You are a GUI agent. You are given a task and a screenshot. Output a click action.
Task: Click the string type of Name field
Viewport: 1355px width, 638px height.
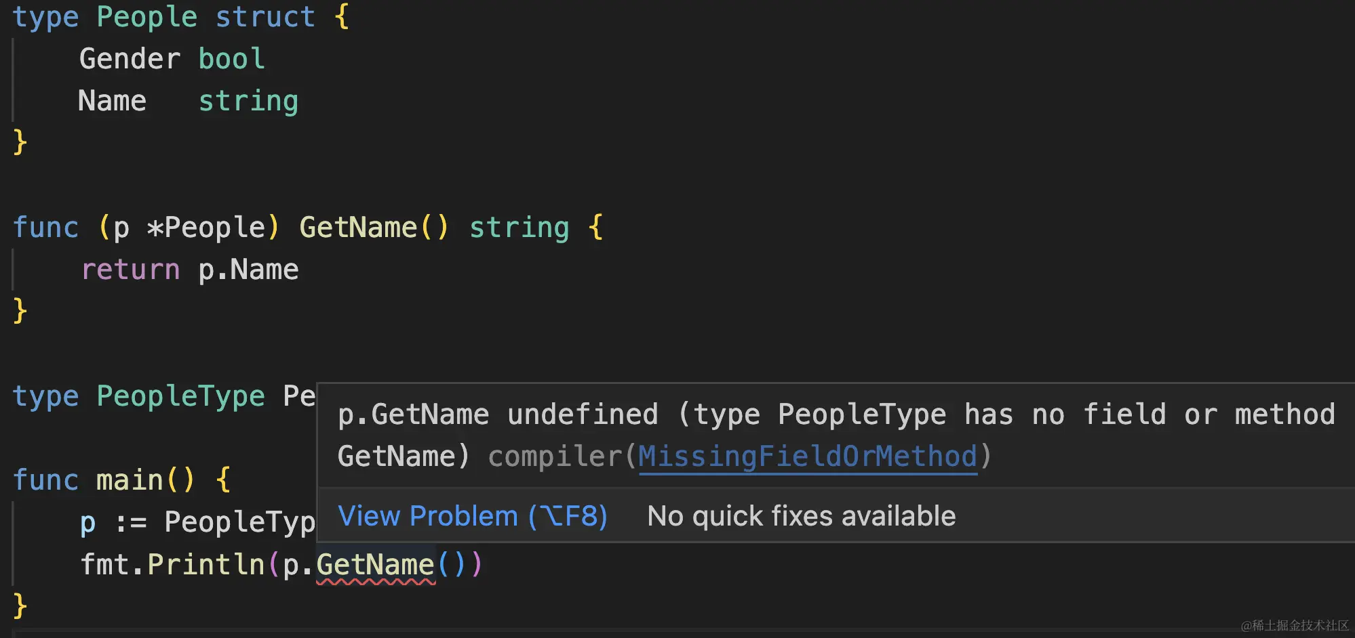click(248, 102)
